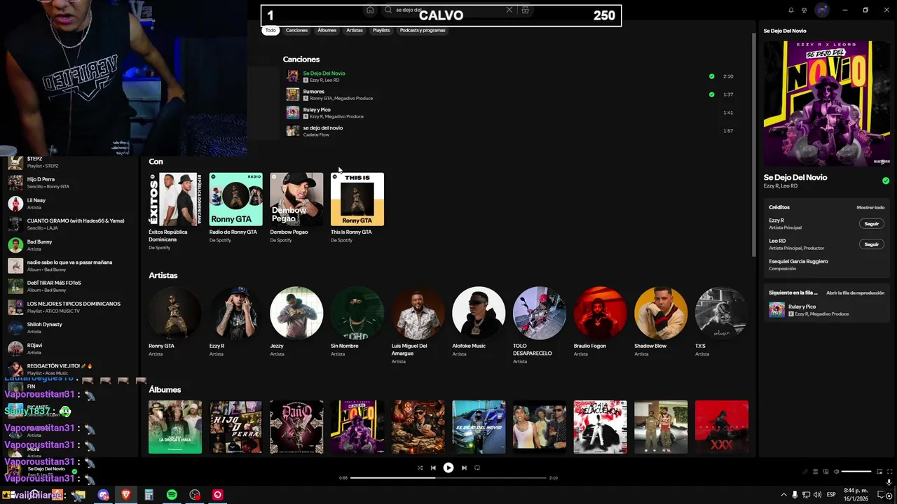Open This Is Ronny GTA playlist
Image resolution: width=897 pixels, height=504 pixels.
click(357, 209)
